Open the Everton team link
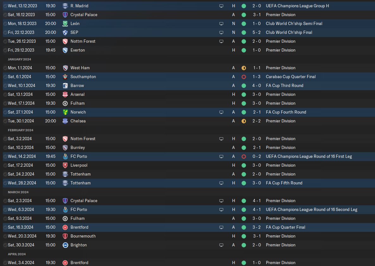Screen dimensions: 375x266 tap(77, 50)
